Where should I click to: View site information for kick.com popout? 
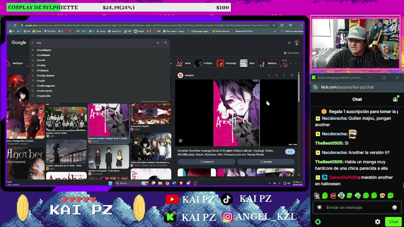click(x=315, y=87)
